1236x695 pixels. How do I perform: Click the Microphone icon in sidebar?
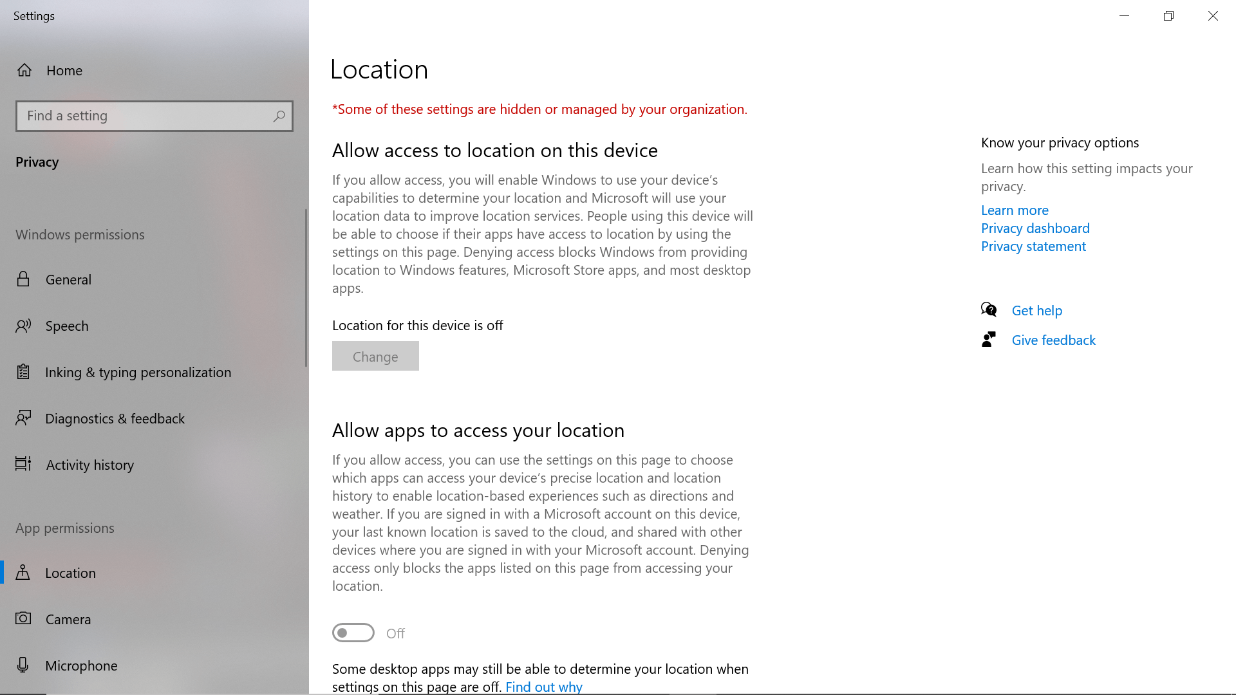[x=23, y=665]
